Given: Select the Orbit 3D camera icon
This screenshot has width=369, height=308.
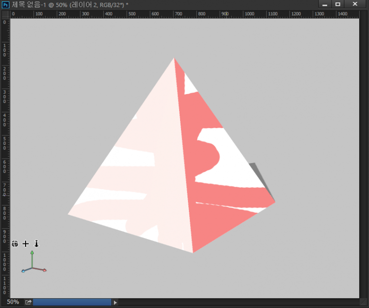Looking at the screenshot, I should pos(15,243).
